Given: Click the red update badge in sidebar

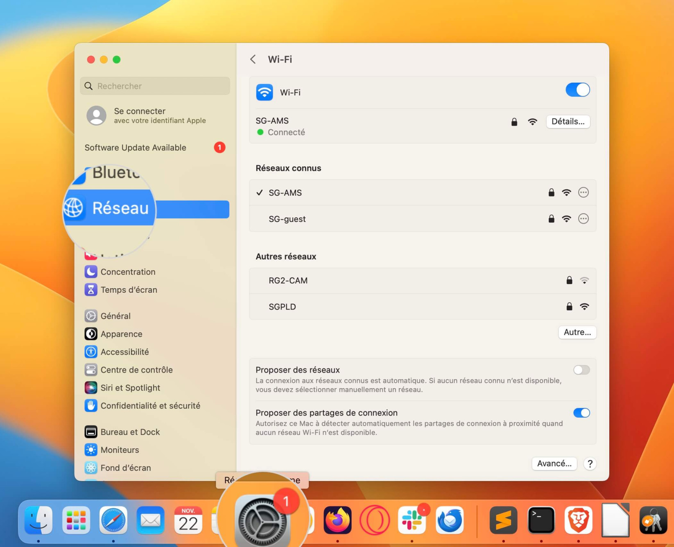Looking at the screenshot, I should click(219, 147).
